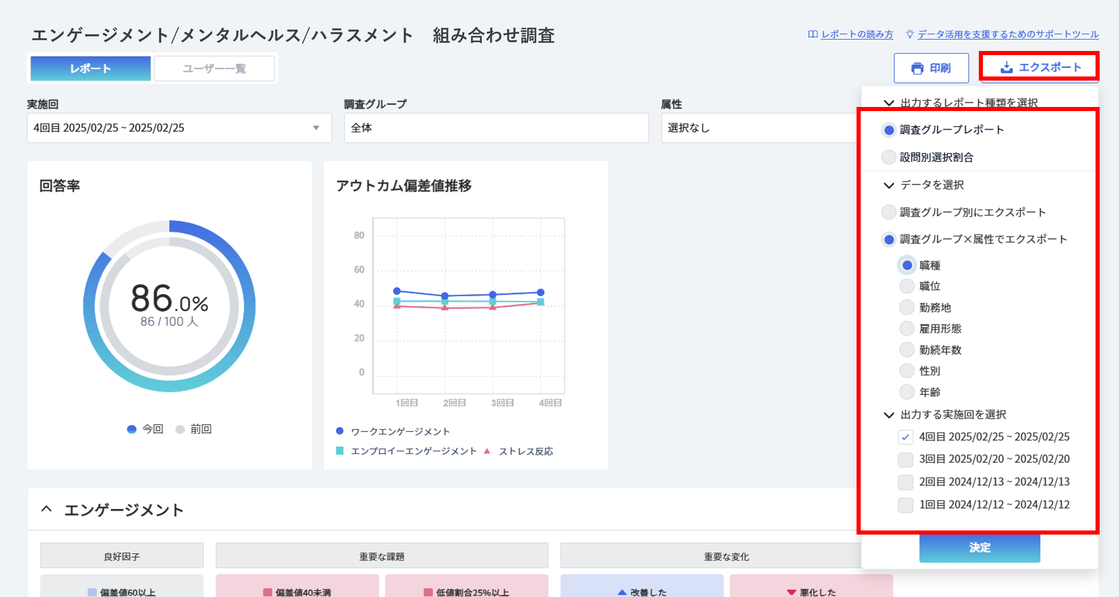Select 調査グループレポート radio option

pyautogui.click(x=889, y=130)
